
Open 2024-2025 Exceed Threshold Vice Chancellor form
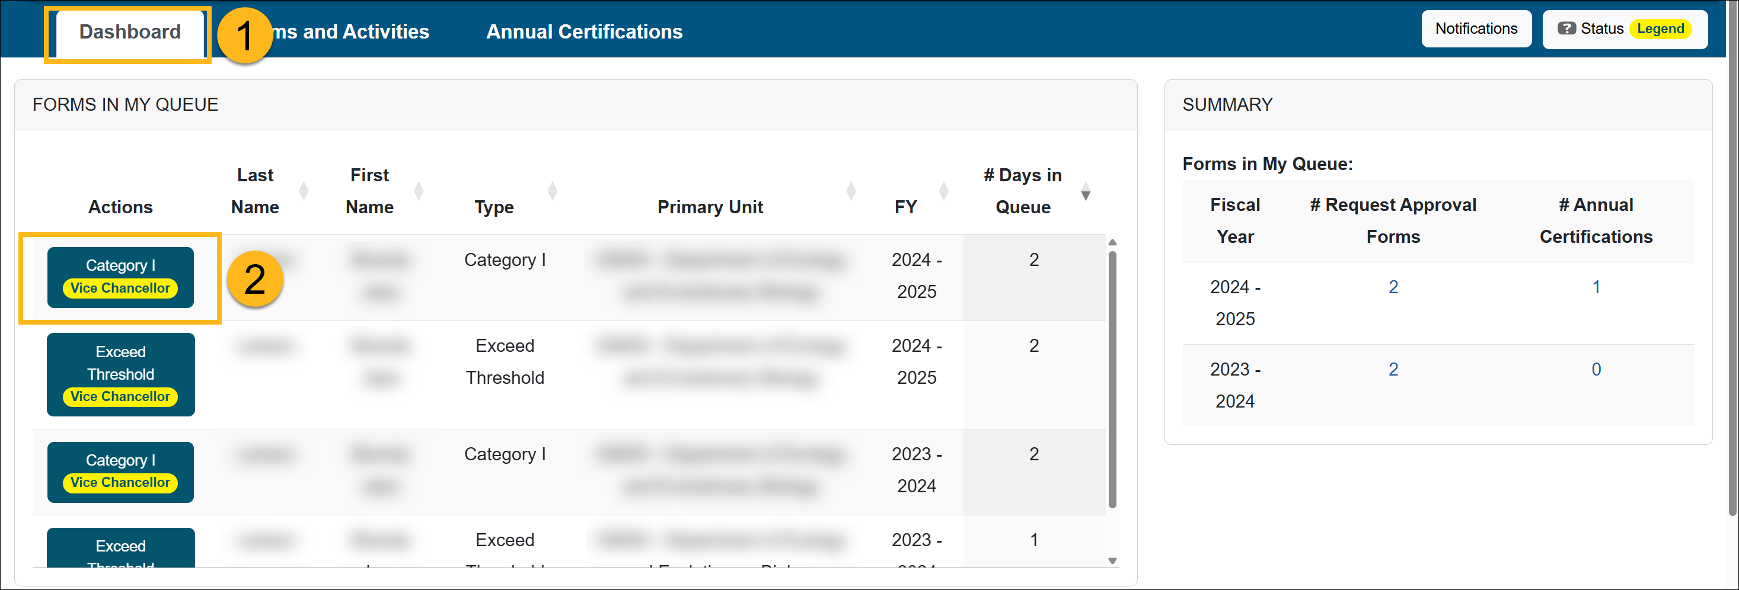(x=120, y=374)
